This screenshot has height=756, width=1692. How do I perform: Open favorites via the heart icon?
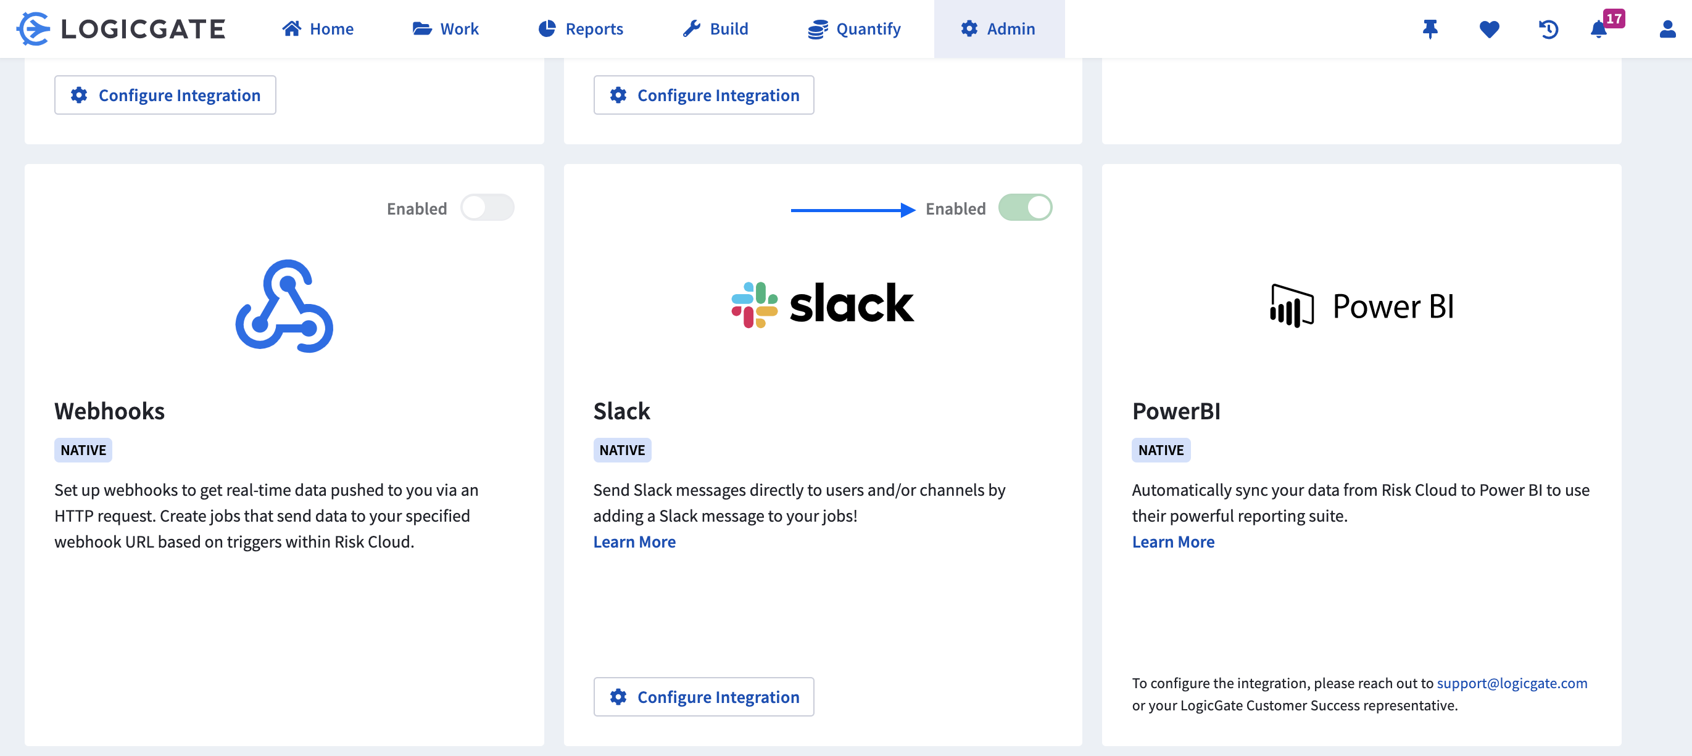point(1489,29)
